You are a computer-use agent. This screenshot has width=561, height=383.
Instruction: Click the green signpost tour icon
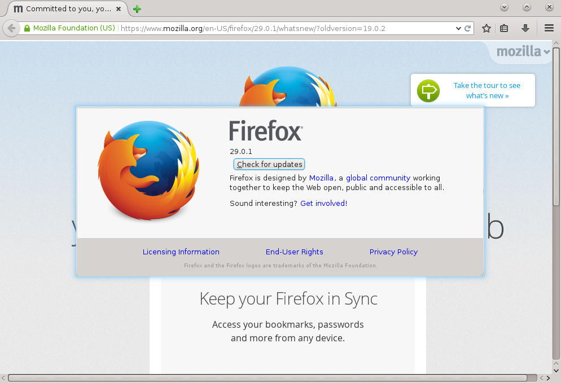pyautogui.click(x=428, y=91)
